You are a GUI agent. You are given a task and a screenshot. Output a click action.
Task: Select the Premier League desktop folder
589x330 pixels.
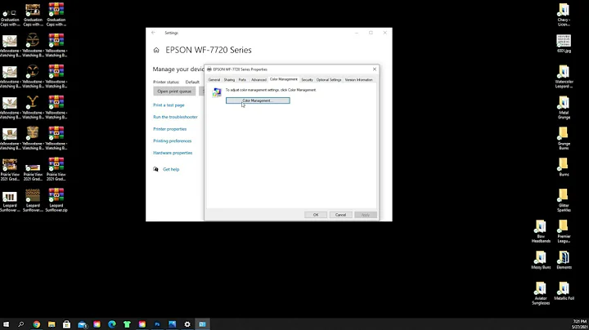tap(564, 232)
